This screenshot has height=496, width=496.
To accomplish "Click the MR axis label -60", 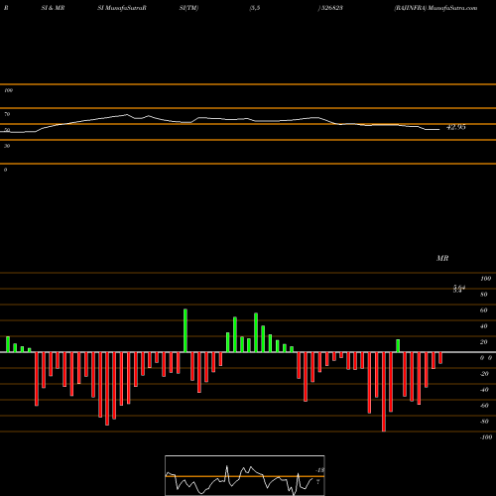I will (484, 406).
